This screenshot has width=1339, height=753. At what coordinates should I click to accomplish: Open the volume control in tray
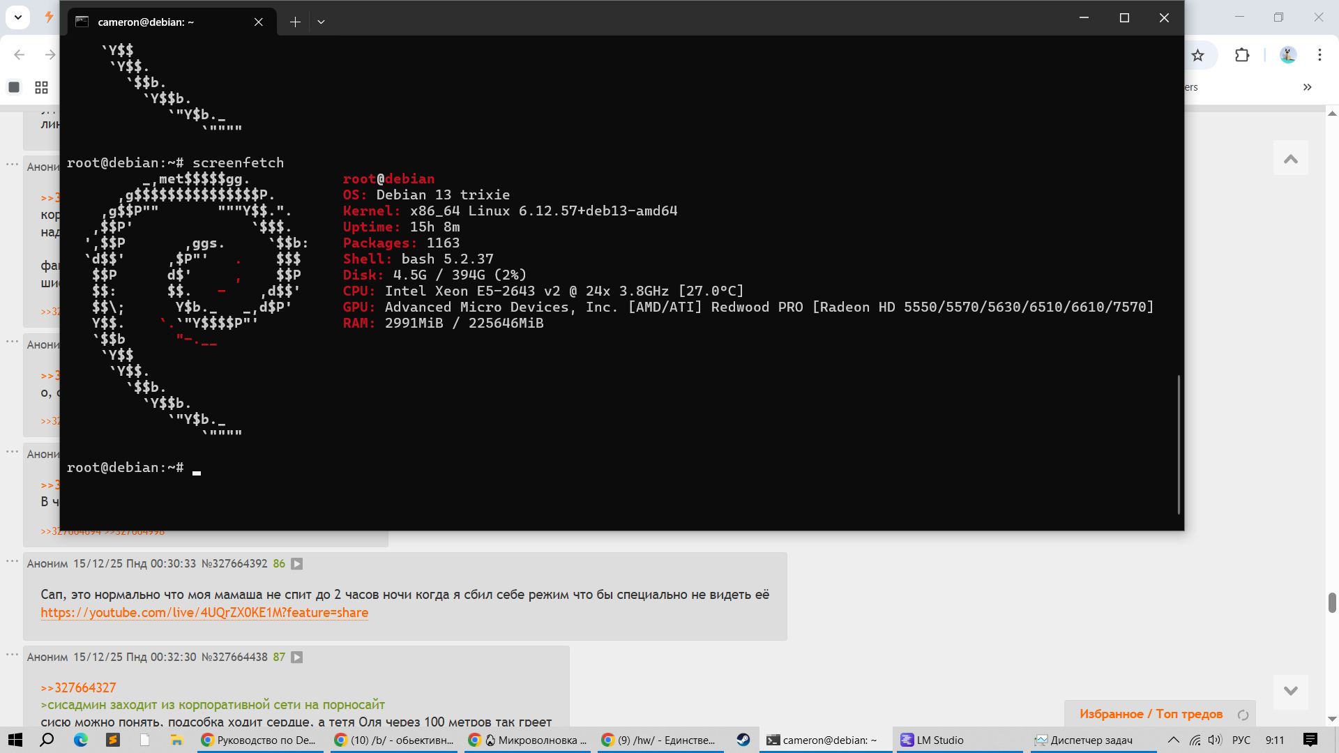[x=1215, y=740]
